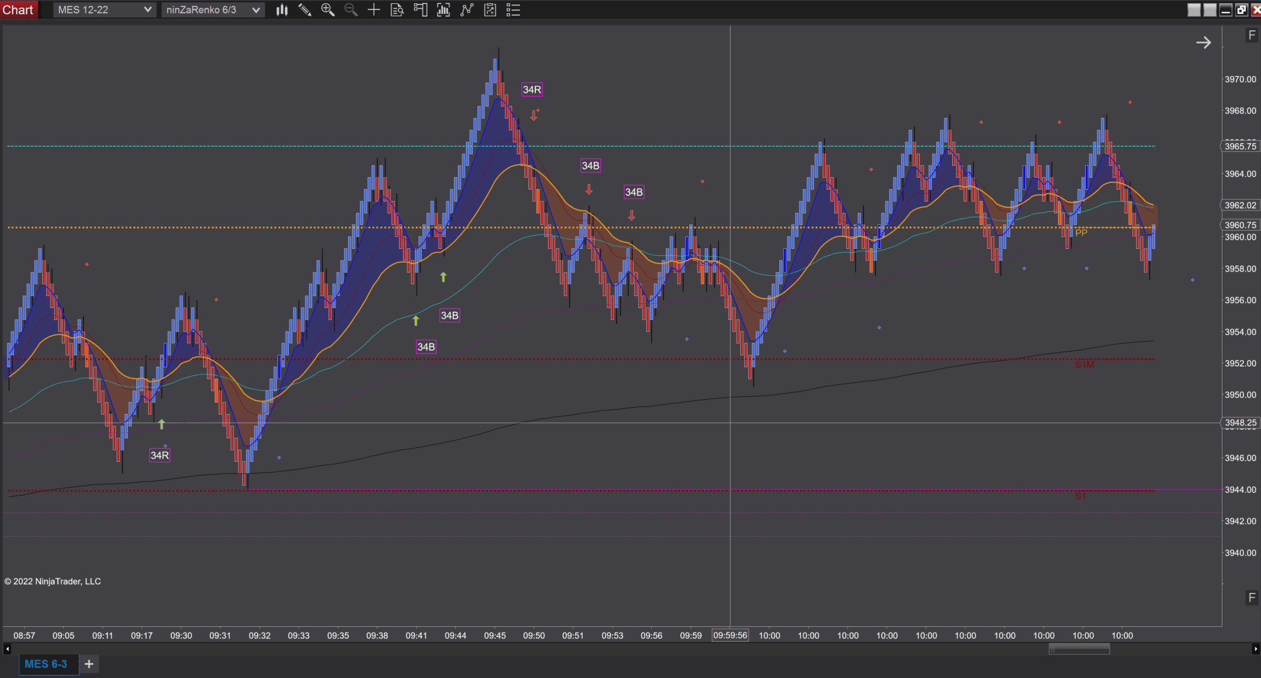Screen dimensions: 1261x678
Task: Click the Zoom In magnifier tool
Action: coord(328,9)
